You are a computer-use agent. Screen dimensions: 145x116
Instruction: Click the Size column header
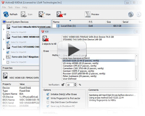pyautogui.click(x=109, y=22)
